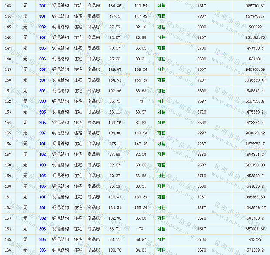This screenshot has width=270, height=255.
Task: Select room 403 link
Action: [x=42, y=165]
